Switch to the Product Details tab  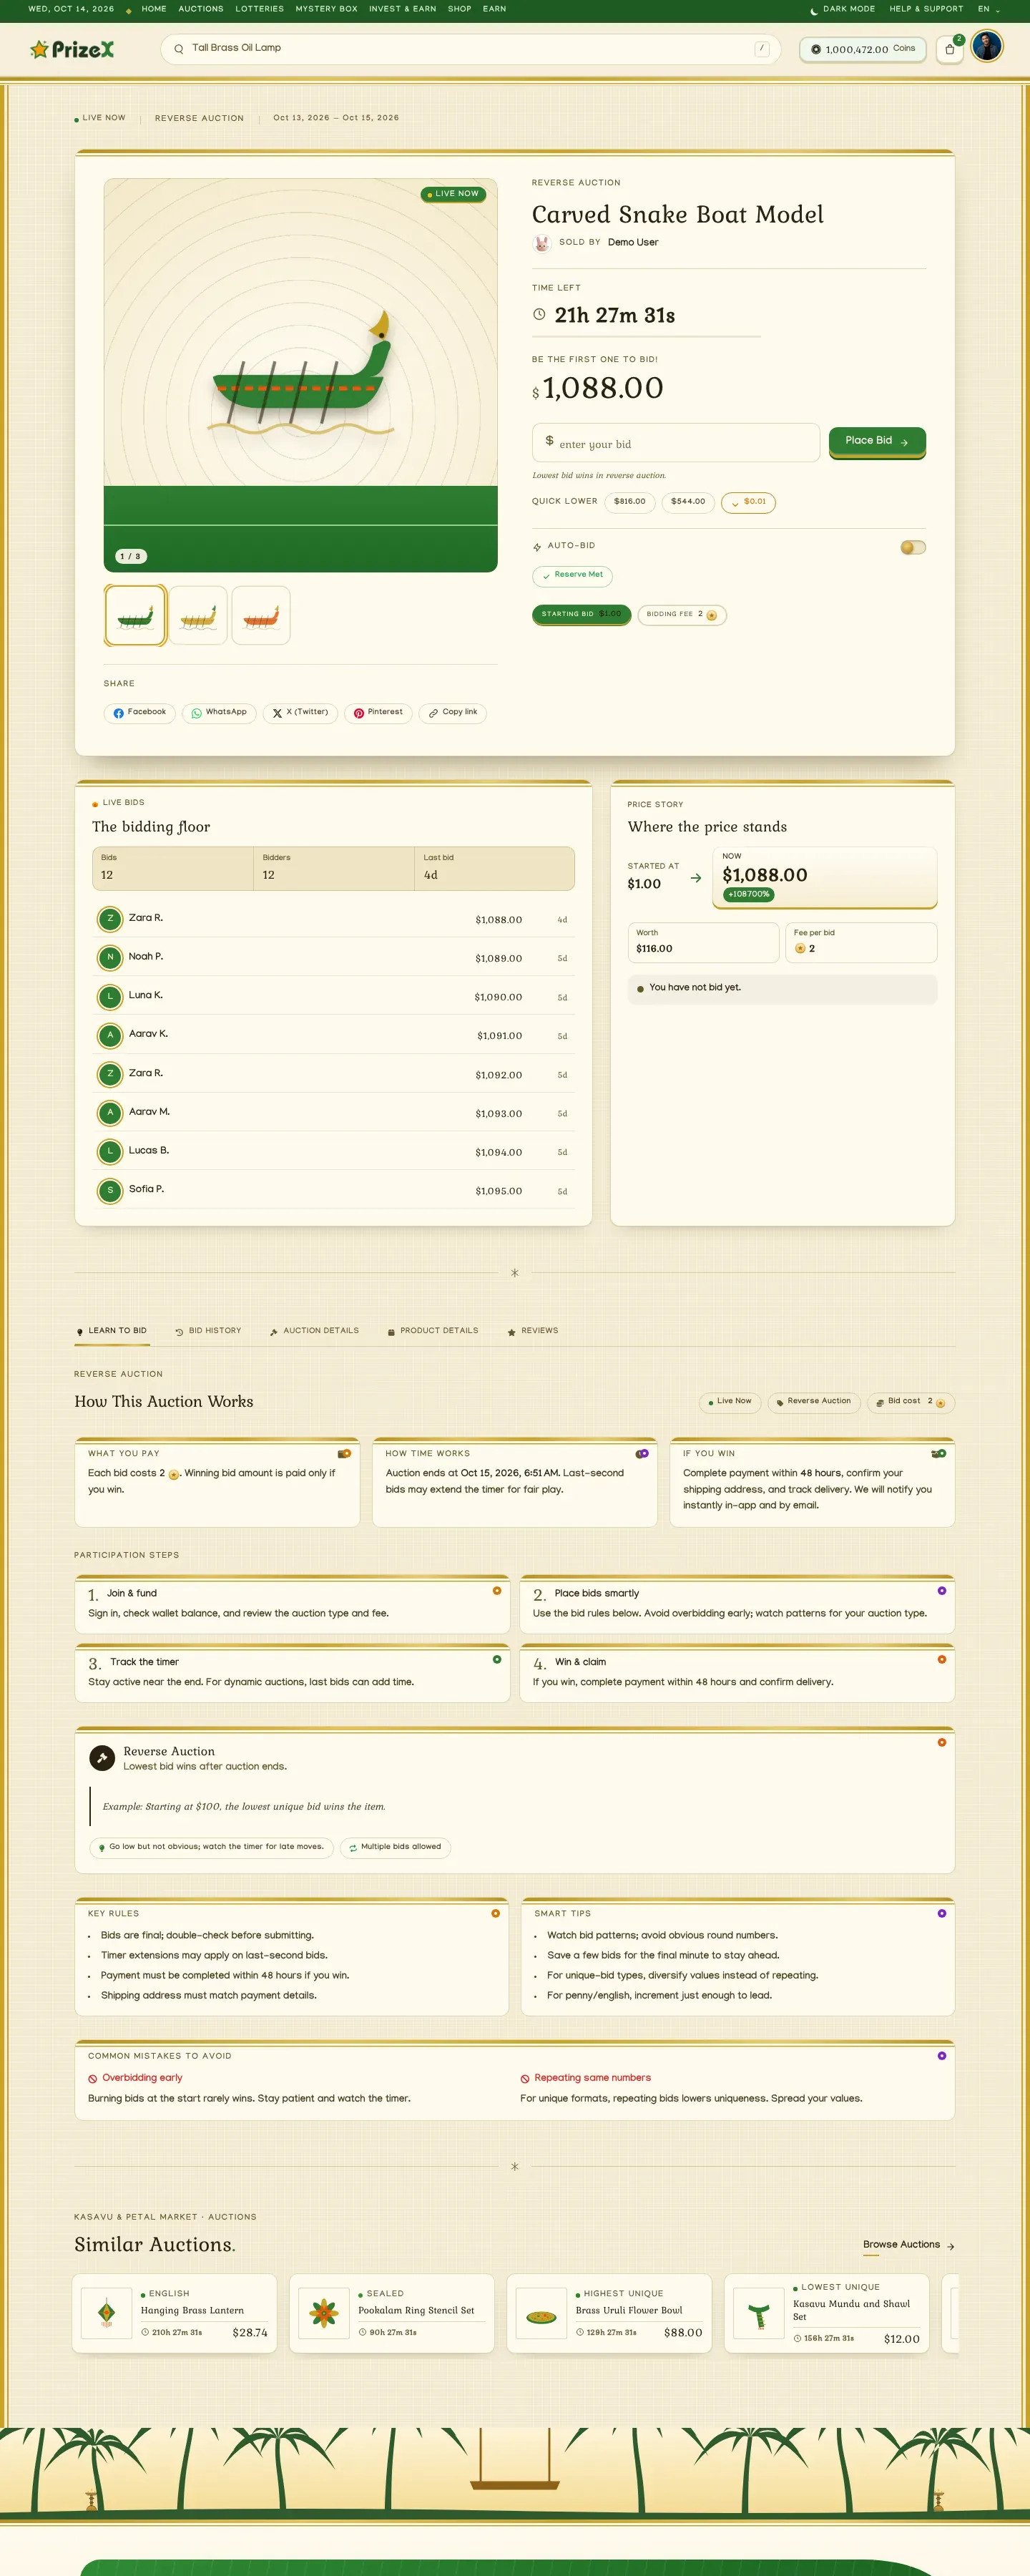tap(433, 1331)
